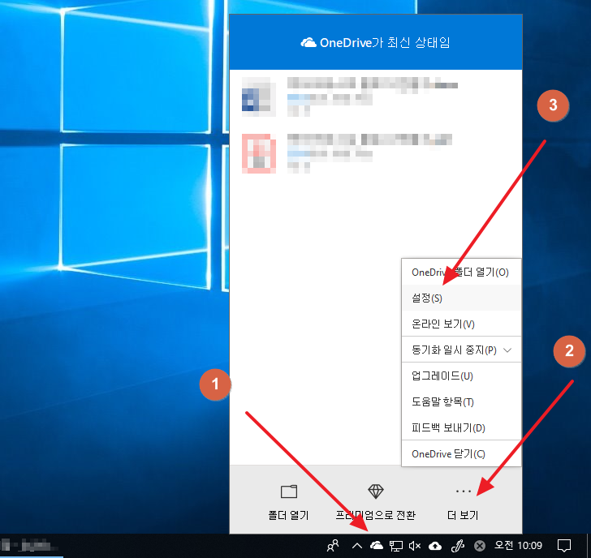Open the People taskbar icon
The image size is (591, 558).
[x=333, y=545]
